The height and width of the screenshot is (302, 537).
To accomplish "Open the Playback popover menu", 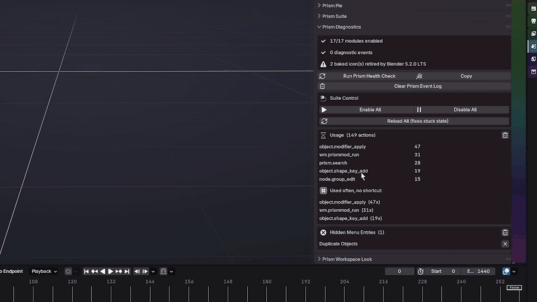I will tap(44, 271).
